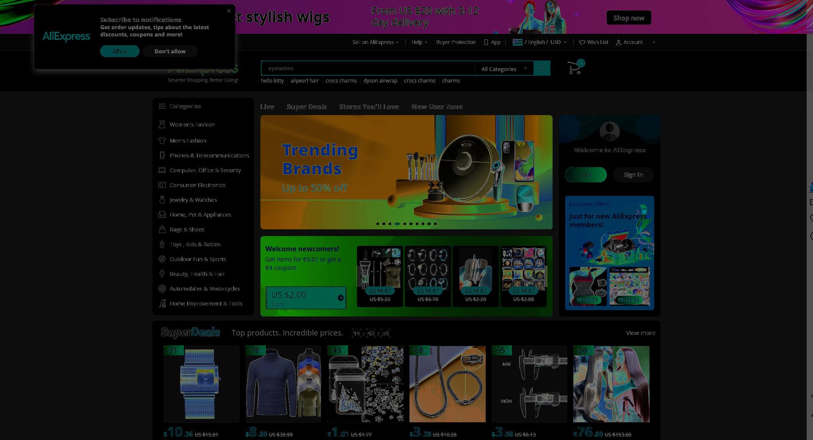Select first carousel dot on banner

pyautogui.click(x=378, y=224)
